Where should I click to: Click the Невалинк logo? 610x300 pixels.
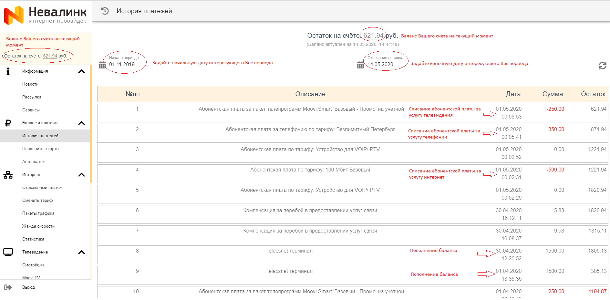point(45,16)
